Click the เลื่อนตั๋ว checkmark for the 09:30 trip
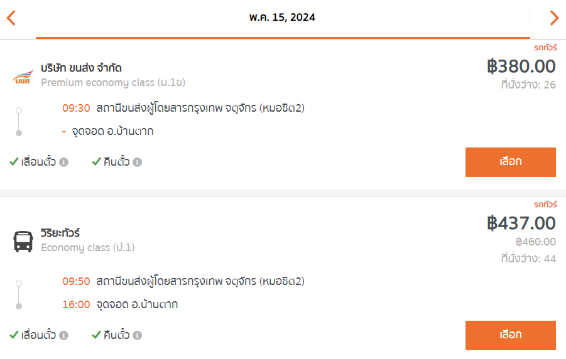 (14, 162)
